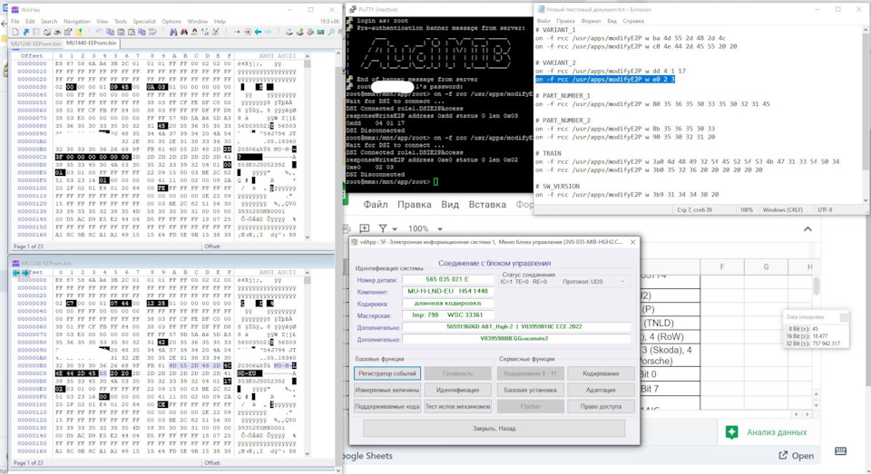
Task: Click the Поддерживаемые кода button
Action: (x=387, y=407)
